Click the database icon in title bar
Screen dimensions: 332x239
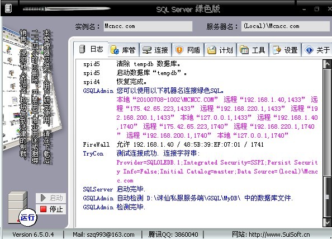coord(8,8)
